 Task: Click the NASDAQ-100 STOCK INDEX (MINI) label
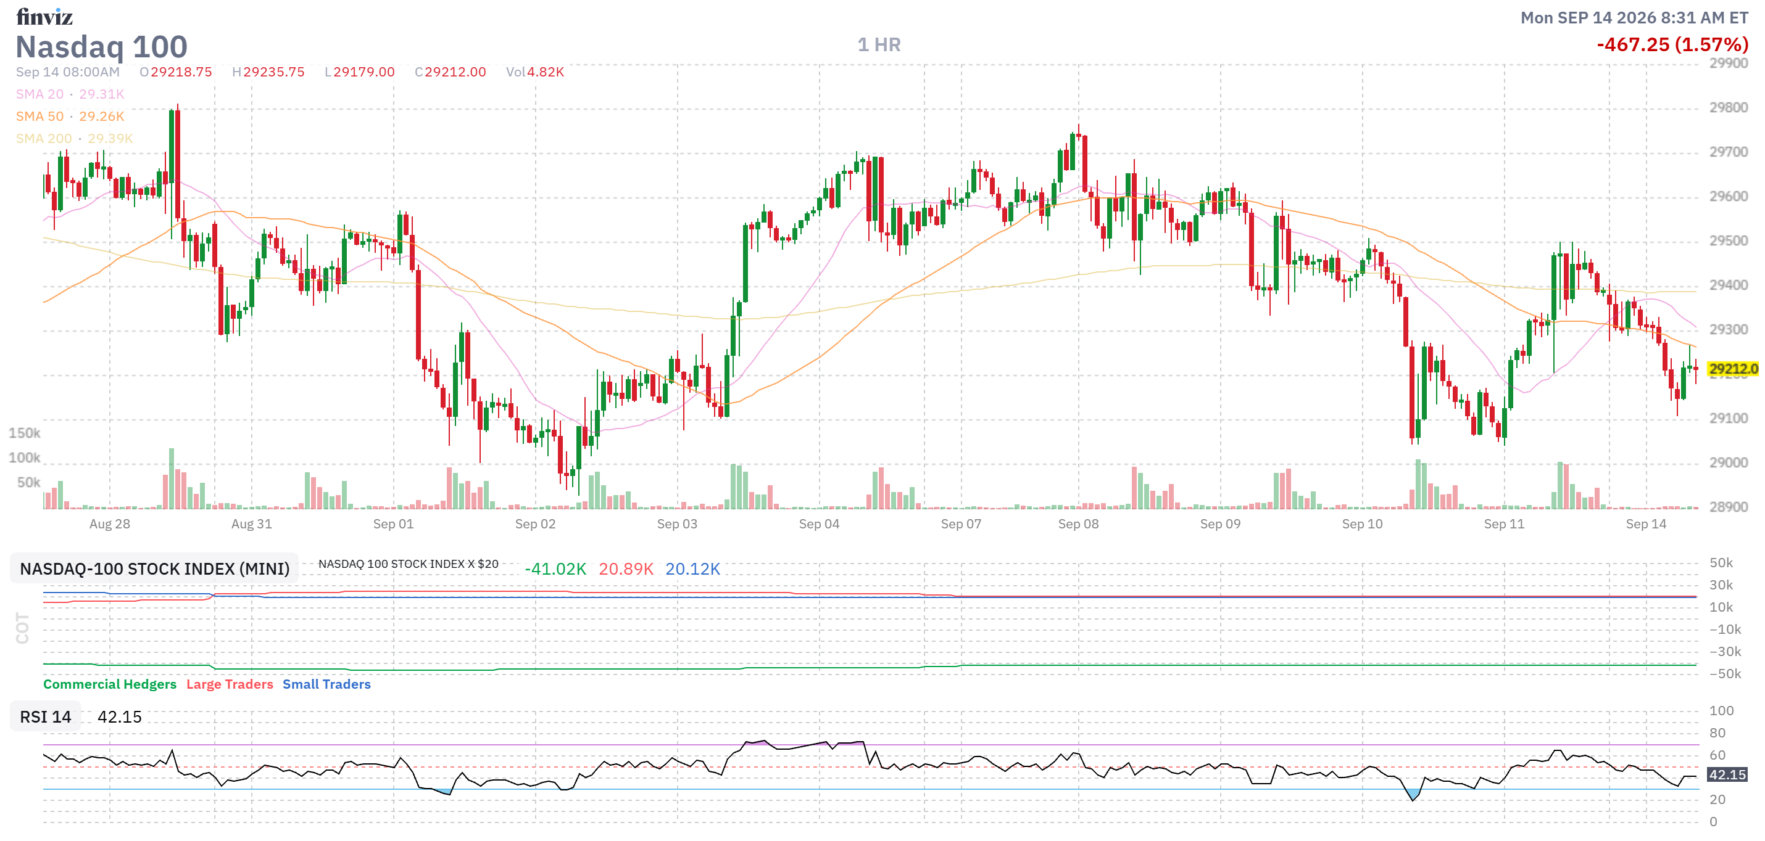point(154,568)
